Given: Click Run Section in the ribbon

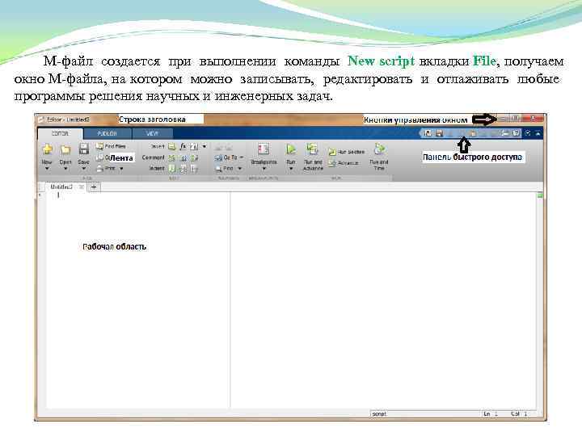Looking at the screenshot, I should 347,152.
